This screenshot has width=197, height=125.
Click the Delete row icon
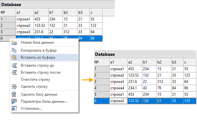(x=14, y=86)
